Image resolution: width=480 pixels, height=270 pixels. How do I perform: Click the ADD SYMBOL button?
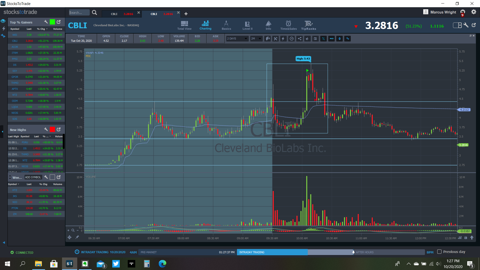[x=33, y=177]
